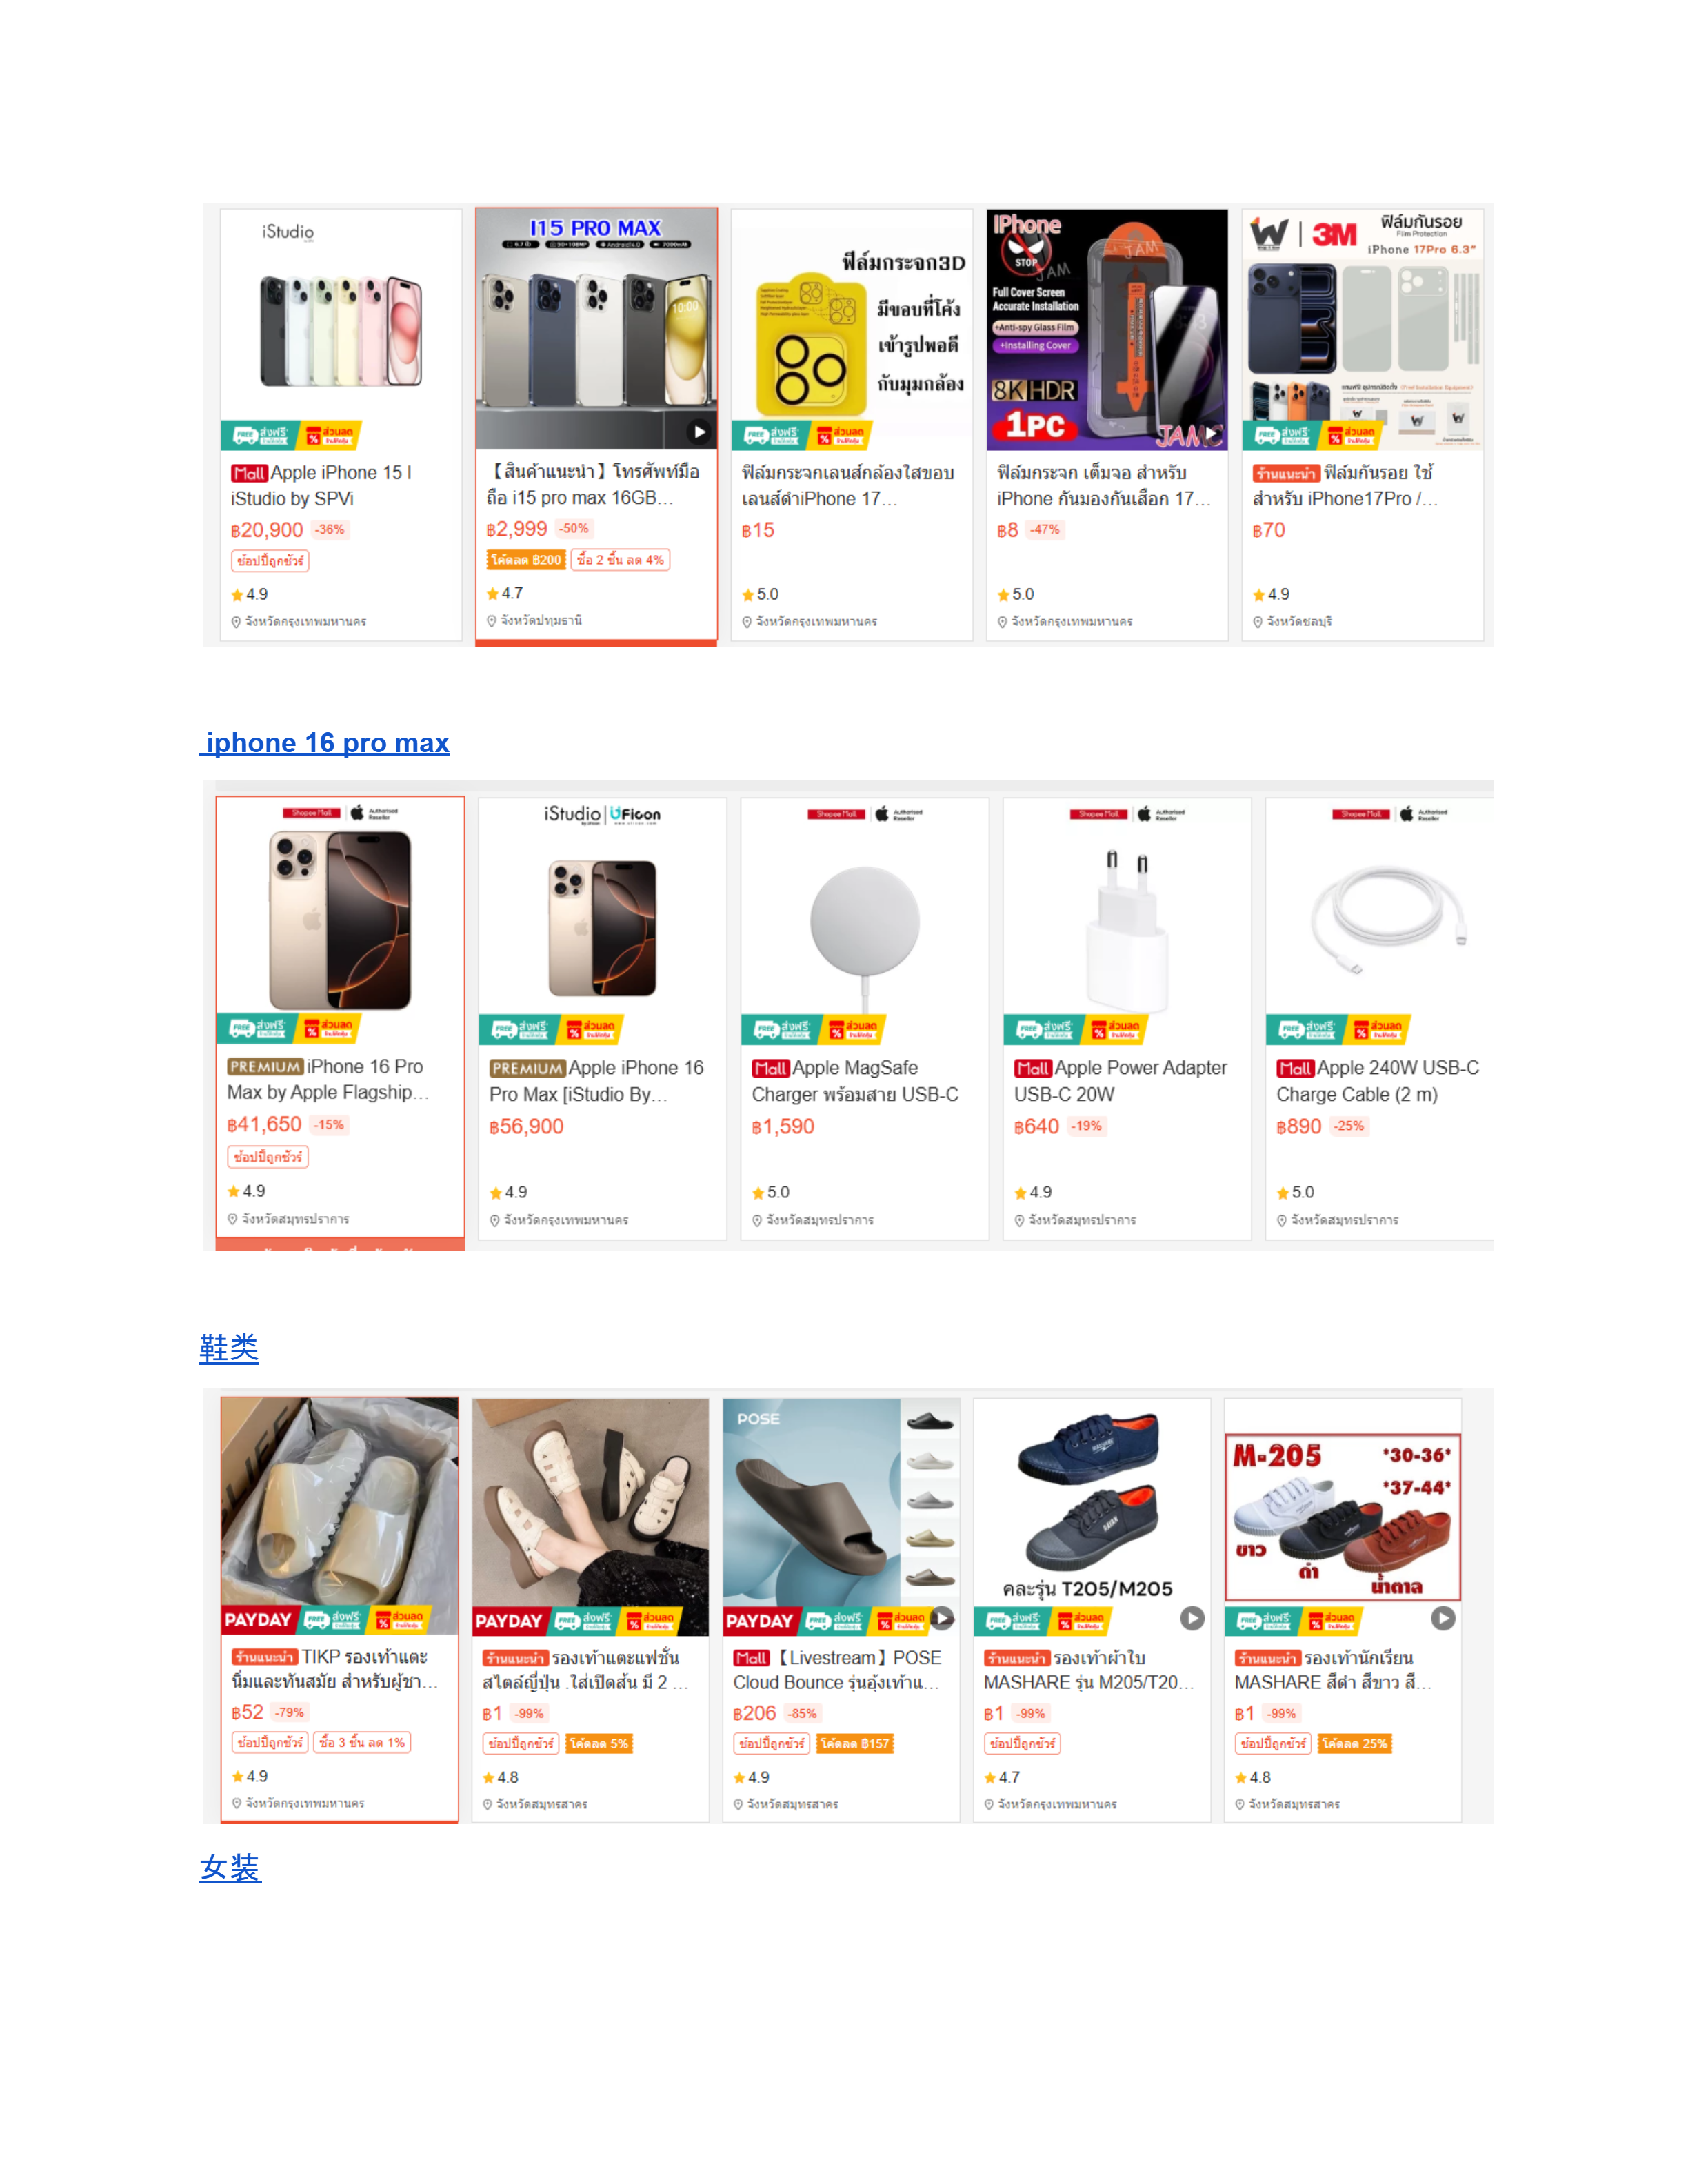Open the 鞋类 shoes category link
The width and height of the screenshot is (1688, 2184).
(229, 1348)
